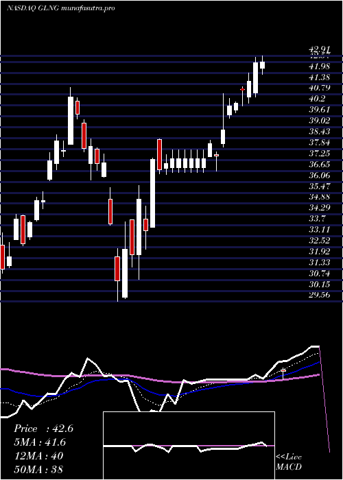Viewport: 343px width, 480px height.
Task: Click the 34.29 price axis label
Action: (x=319, y=208)
